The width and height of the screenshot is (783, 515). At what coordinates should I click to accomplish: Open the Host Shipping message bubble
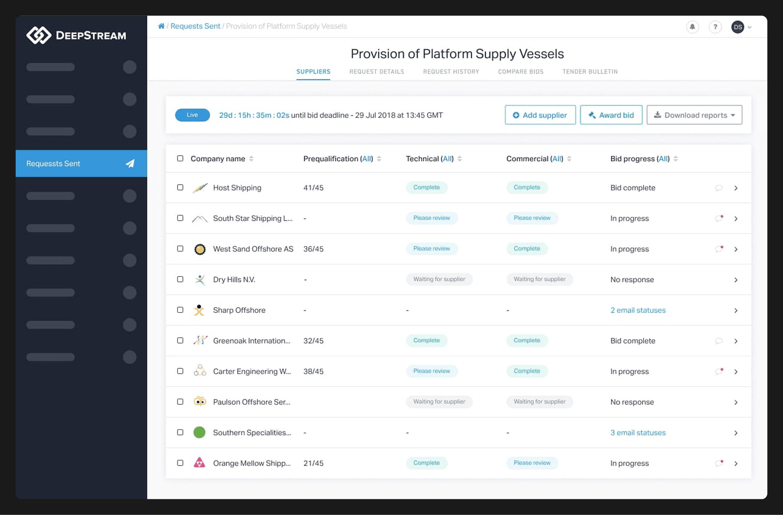point(719,188)
